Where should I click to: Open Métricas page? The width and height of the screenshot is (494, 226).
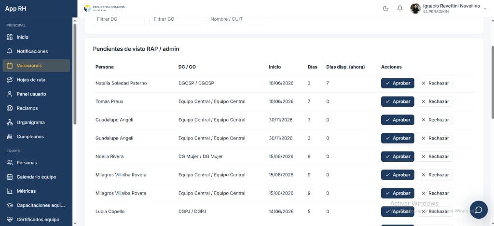click(x=36, y=191)
